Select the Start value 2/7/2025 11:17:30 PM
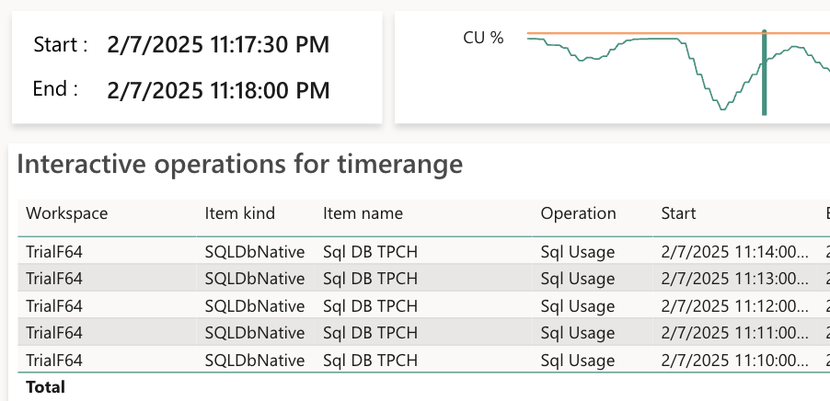This screenshot has height=401, width=830. [x=218, y=44]
